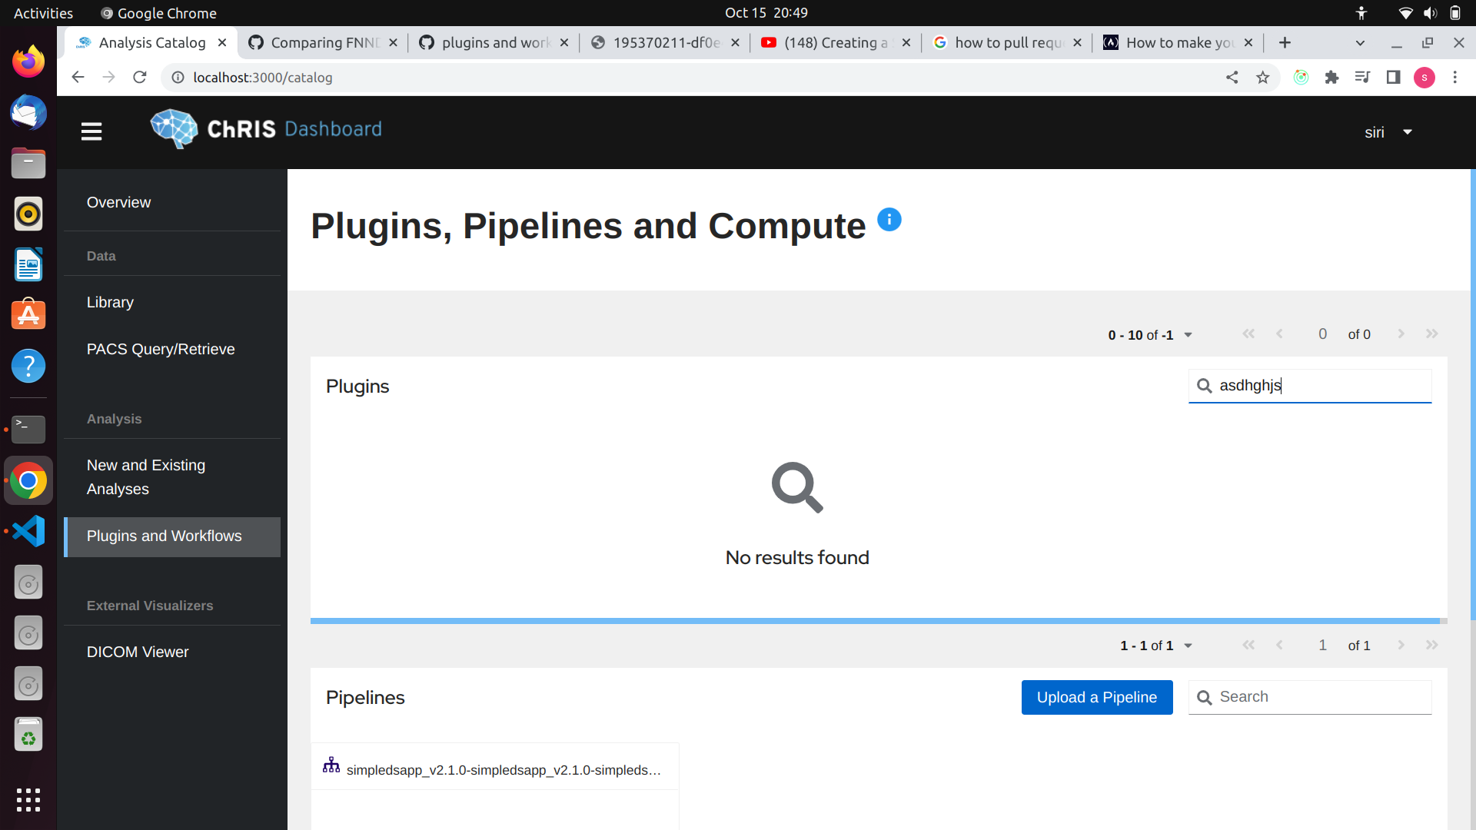Click the pipeline tree icon next to simpledsapp
Screen dimensions: 1476x830
331,764
